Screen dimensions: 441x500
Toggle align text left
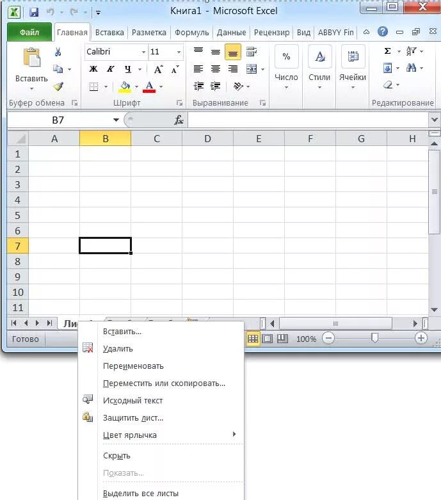pos(198,69)
